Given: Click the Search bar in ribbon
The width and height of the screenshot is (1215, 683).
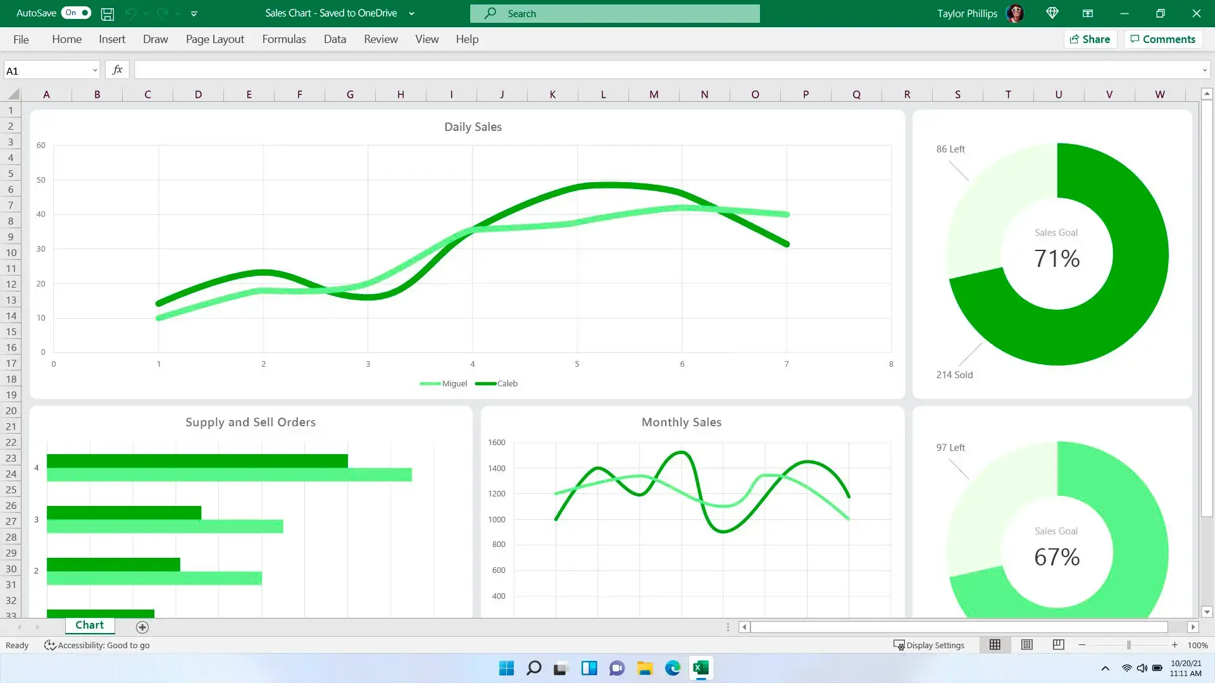Looking at the screenshot, I should (615, 13).
